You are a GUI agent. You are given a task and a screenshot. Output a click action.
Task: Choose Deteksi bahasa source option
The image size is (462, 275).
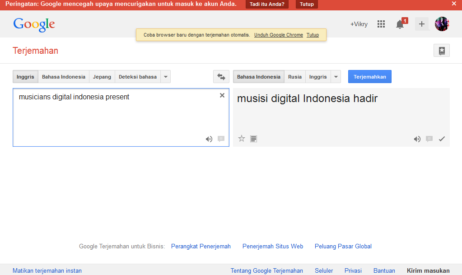click(x=138, y=77)
